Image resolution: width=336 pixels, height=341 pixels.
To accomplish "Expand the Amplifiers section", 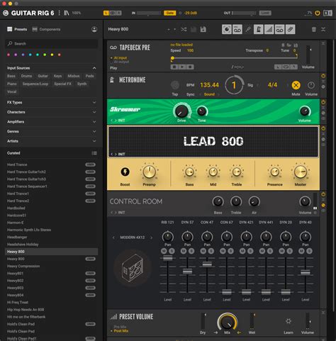I will [94, 122].
